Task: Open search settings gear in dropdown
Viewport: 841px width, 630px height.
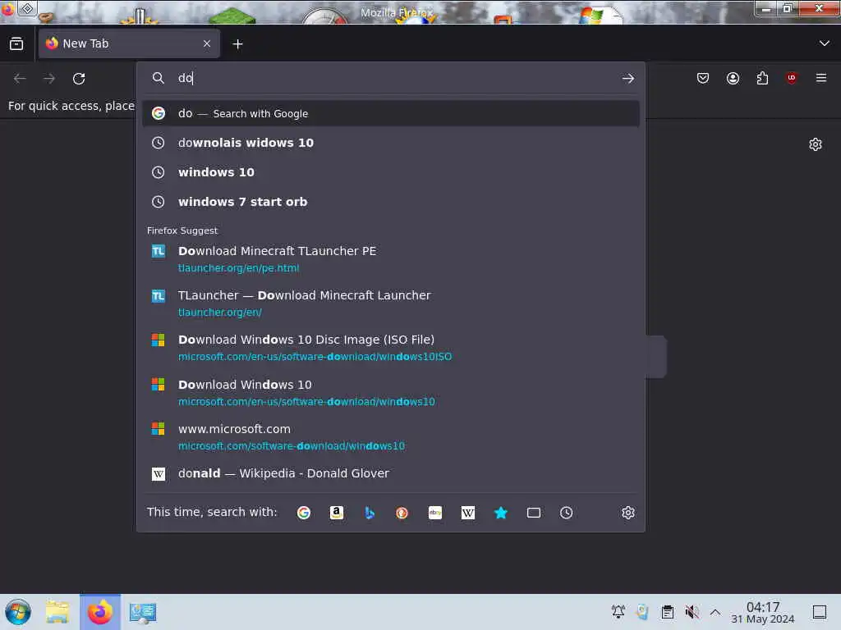Action: click(x=628, y=513)
